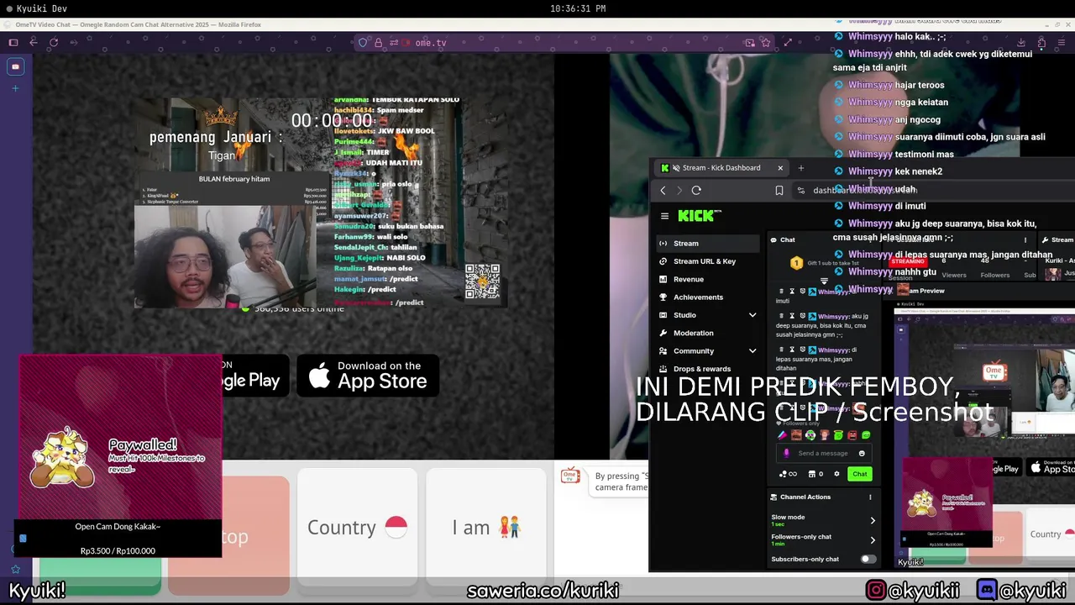The width and height of the screenshot is (1075, 605).
Task: Click Whimsyyy username in testimoni mas message
Action: [870, 155]
